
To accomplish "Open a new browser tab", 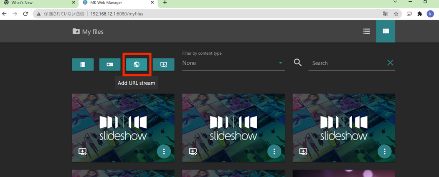I will (165, 3).
